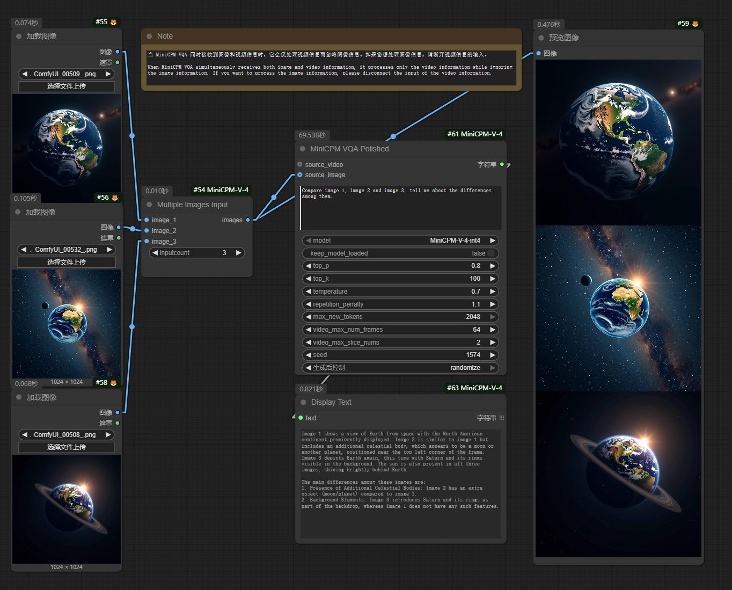732x590 pixels.
Task: Decrease top_p with its left arrow
Action: [308, 266]
